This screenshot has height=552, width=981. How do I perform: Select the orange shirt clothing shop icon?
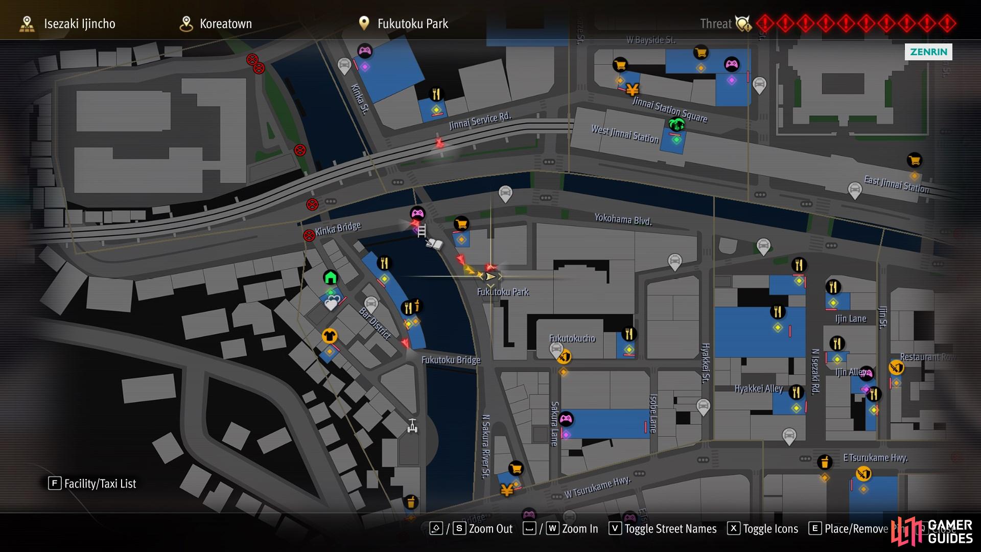point(330,336)
